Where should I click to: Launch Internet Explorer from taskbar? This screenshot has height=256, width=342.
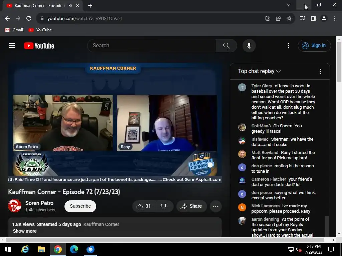click(25, 249)
